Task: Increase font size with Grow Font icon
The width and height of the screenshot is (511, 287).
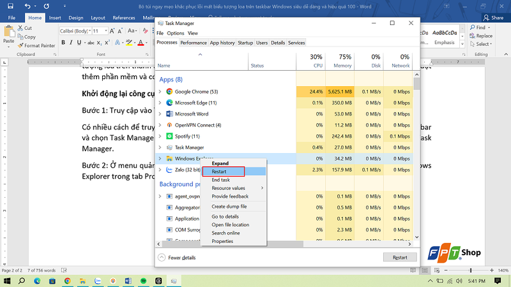Action: [x=112, y=31]
